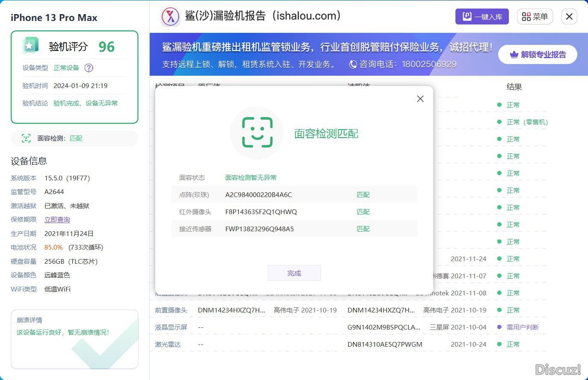588x380 pixels.
Task: Click the star score badge icon
Action: coord(30,46)
